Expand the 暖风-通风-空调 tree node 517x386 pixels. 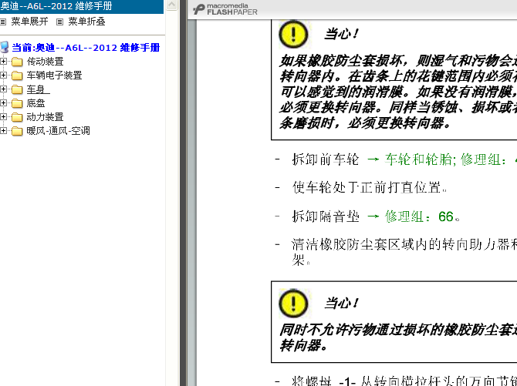click(x=3, y=131)
